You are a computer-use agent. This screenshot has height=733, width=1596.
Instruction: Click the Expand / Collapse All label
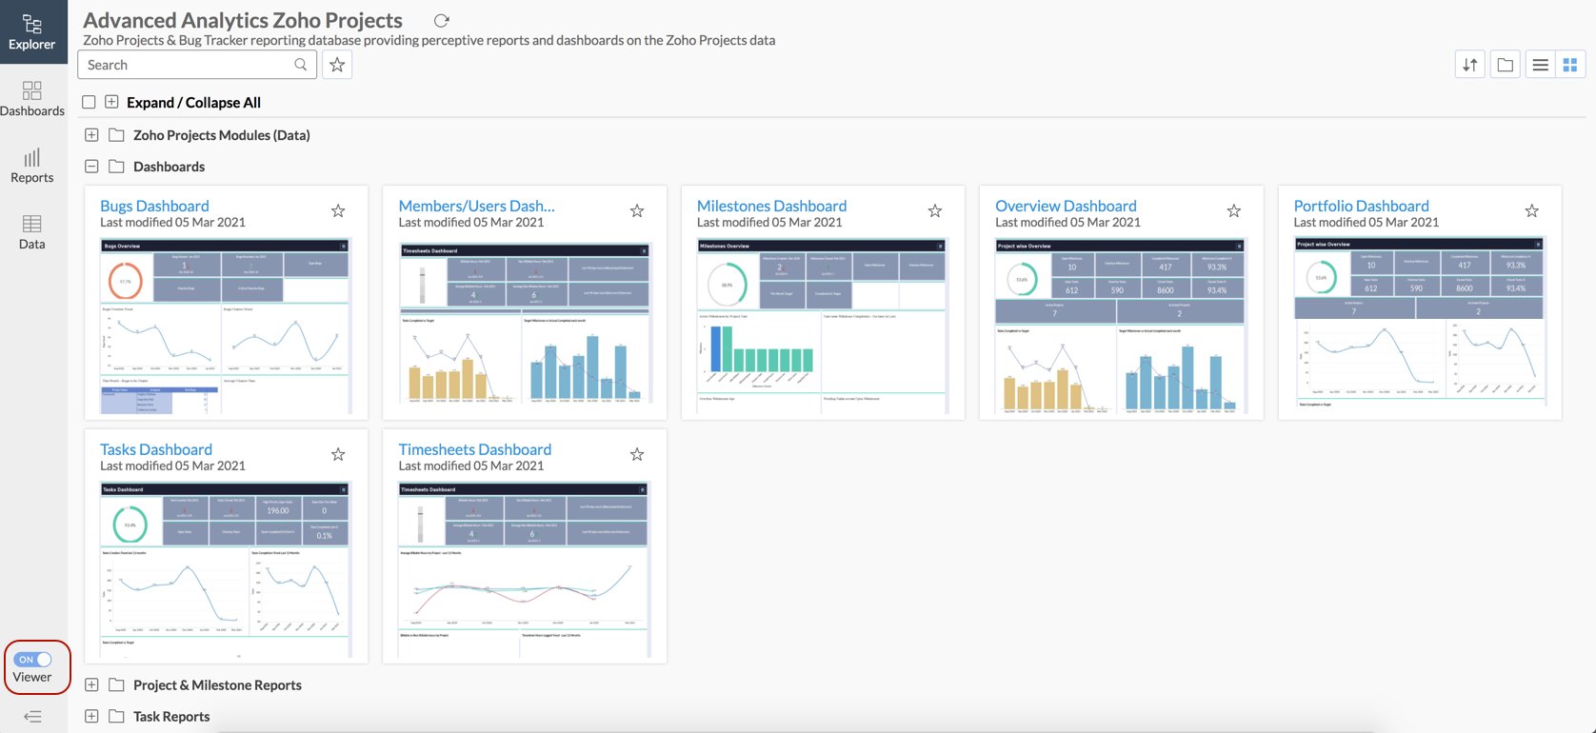193,102
